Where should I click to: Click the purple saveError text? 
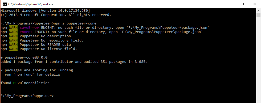click(x=29, y=27)
